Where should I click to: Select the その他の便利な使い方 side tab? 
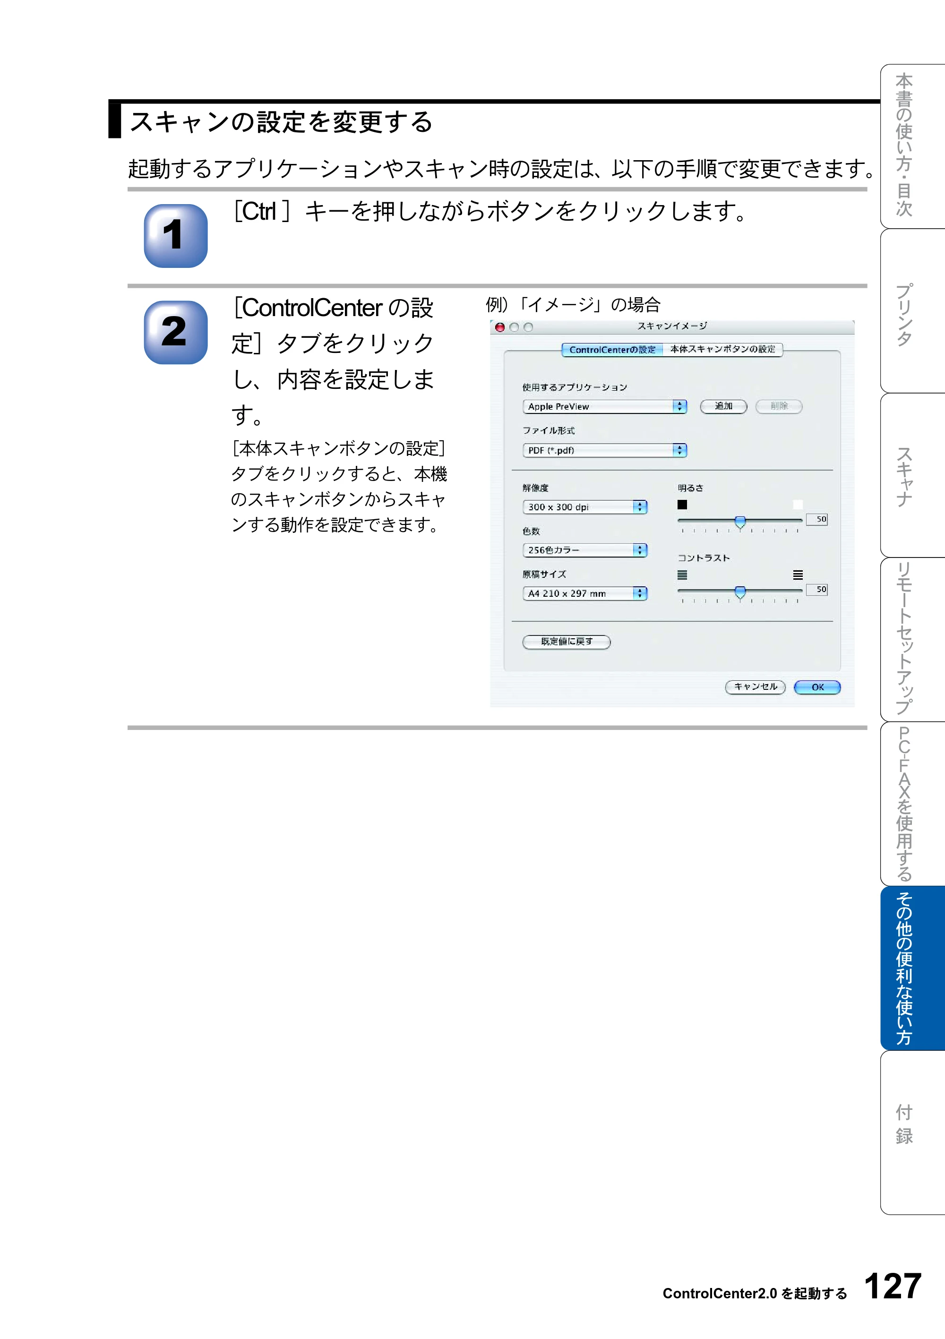click(x=912, y=968)
